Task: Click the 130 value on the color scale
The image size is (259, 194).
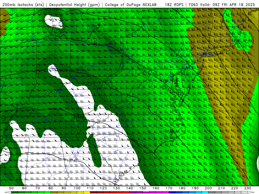Action: click(x=117, y=188)
